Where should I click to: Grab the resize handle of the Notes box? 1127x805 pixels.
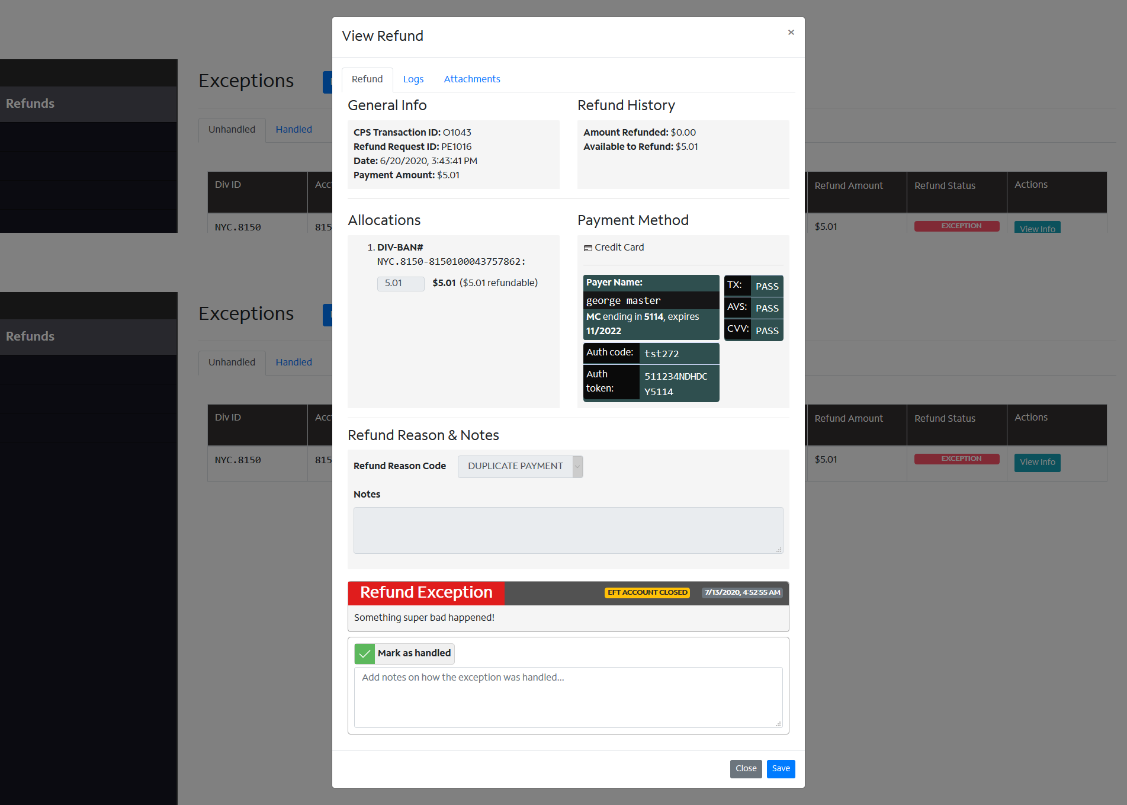[x=779, y=550]
